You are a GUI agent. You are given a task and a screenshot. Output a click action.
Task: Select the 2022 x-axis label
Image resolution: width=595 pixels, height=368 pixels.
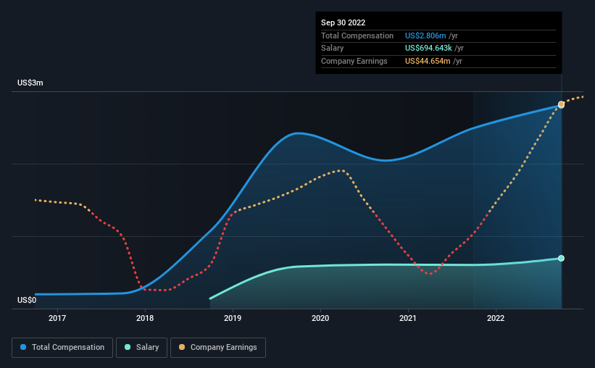tap(496, 318)
